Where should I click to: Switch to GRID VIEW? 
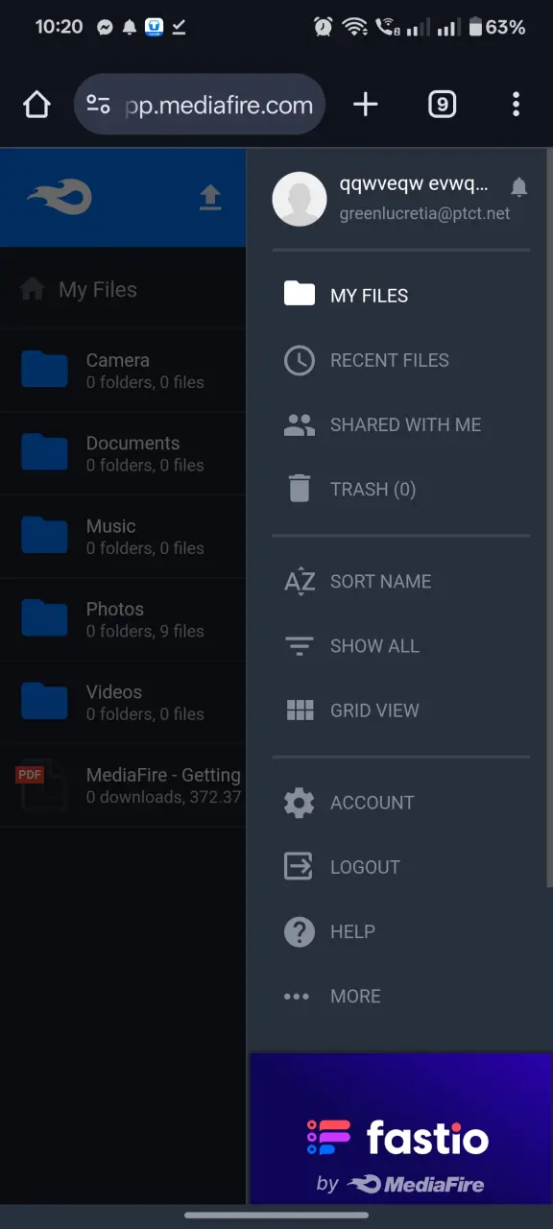[400, 711]
